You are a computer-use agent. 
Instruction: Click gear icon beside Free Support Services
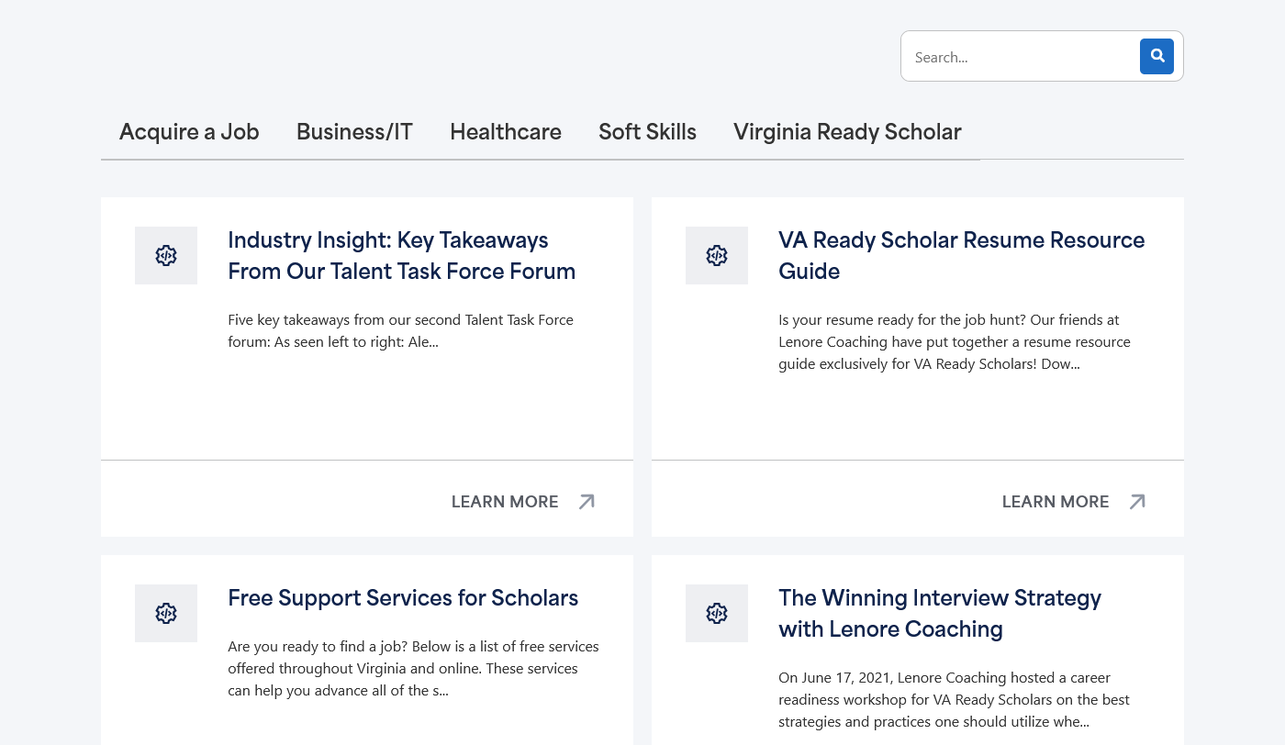tap(166, 614)
